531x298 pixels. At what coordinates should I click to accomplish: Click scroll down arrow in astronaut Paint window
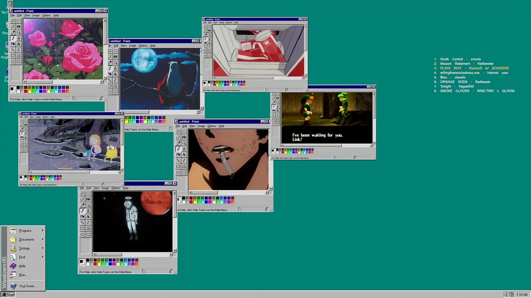175,250
